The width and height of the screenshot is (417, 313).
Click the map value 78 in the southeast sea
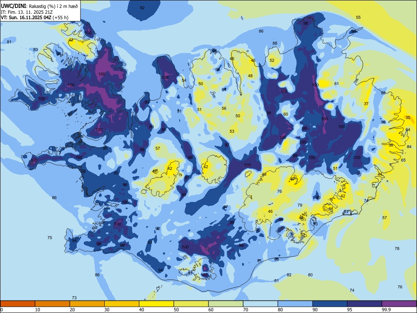click(x=397, y=248)
